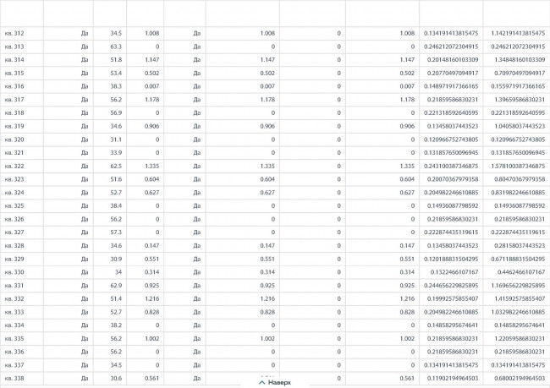Click the total 1.22059586830231 in row кв. 335
The image size is (550, 388).
click(520, 339)
